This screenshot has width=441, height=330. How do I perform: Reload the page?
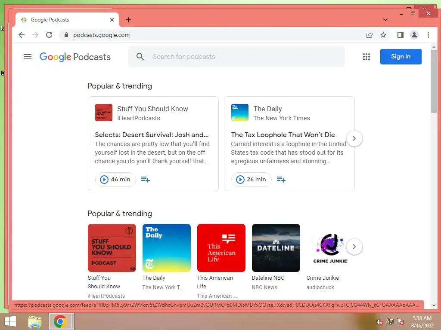click(49, 35)
